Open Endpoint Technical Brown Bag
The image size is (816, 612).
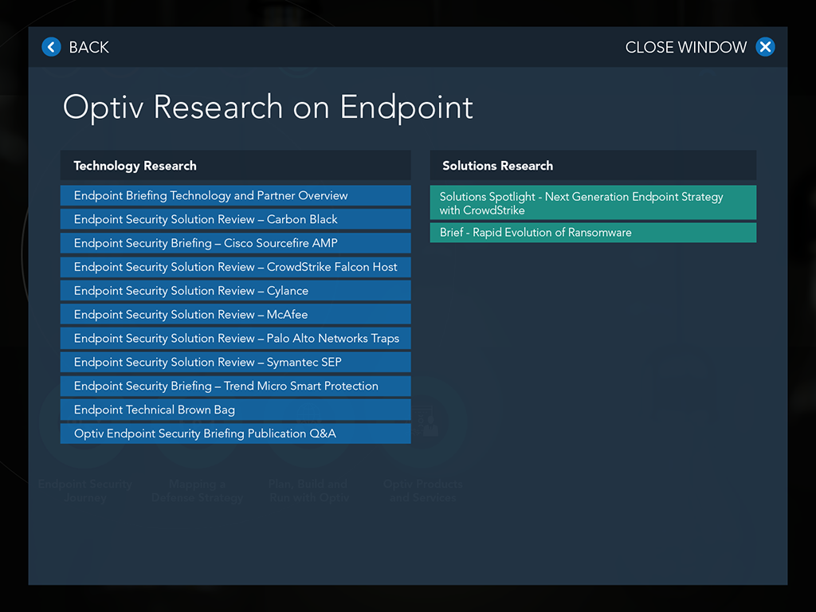coord(235,410)
